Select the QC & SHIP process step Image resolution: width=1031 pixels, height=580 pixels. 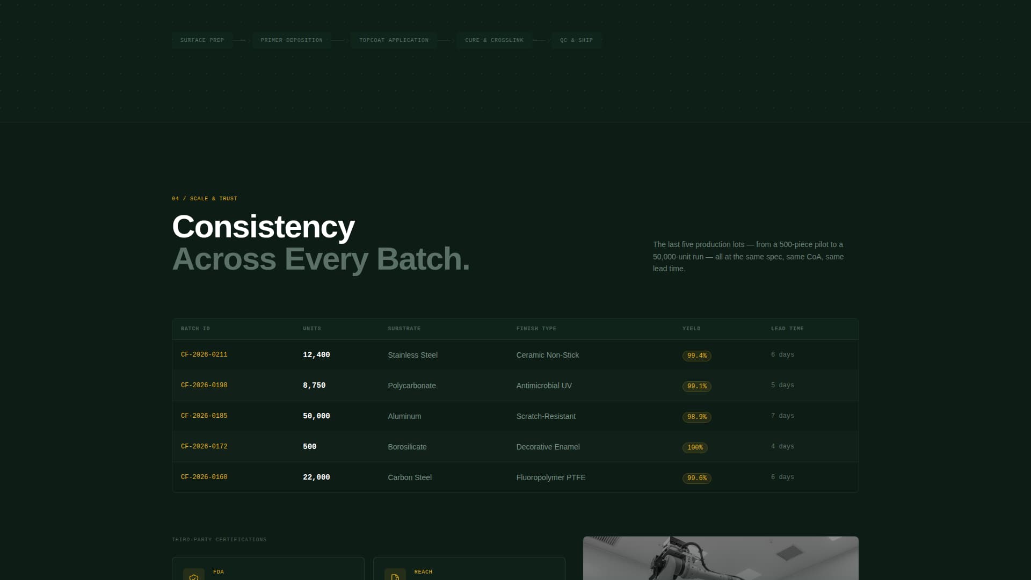click(576, 40)
